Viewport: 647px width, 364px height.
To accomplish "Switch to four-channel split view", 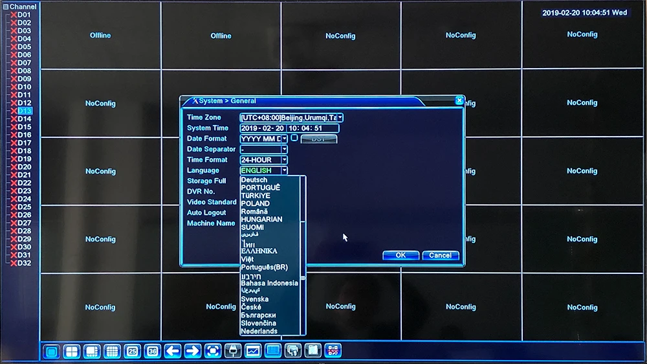I will [72, 351].
